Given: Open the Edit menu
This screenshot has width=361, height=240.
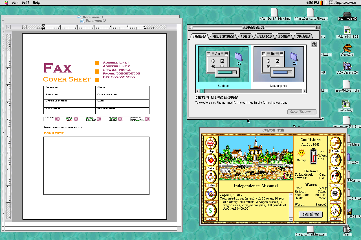Looking at the screenshot, I should [26, 3].
